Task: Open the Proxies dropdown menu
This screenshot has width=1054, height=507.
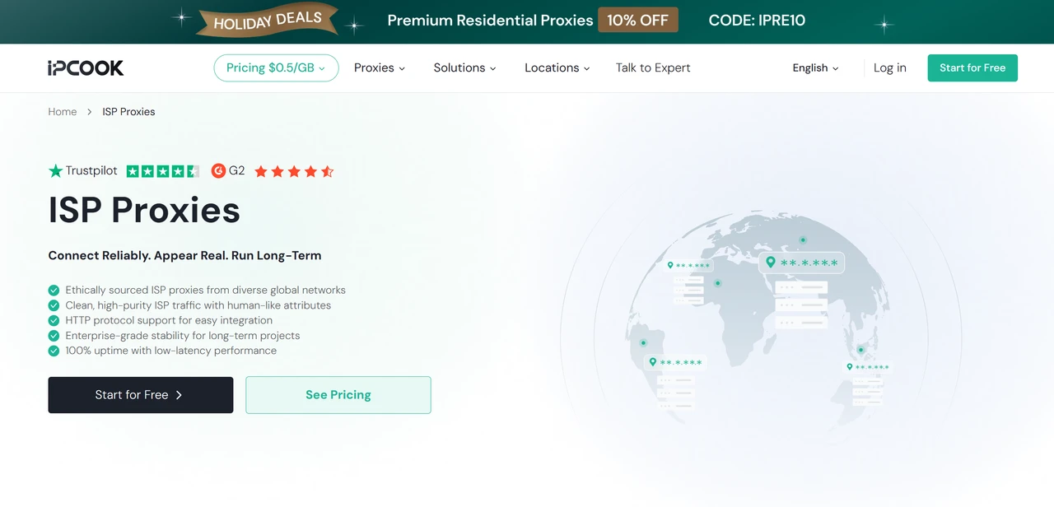Action: point(379,67)
